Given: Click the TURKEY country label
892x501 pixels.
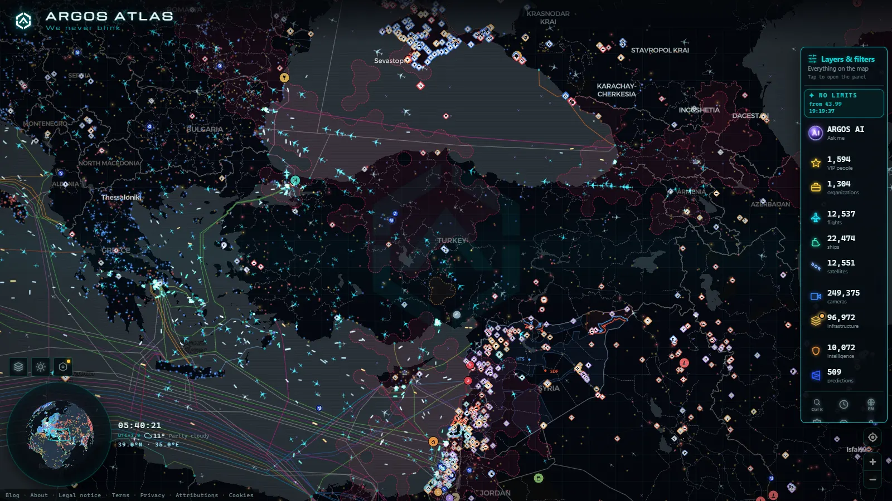Looking at the screenshot, I should [452, 240].
